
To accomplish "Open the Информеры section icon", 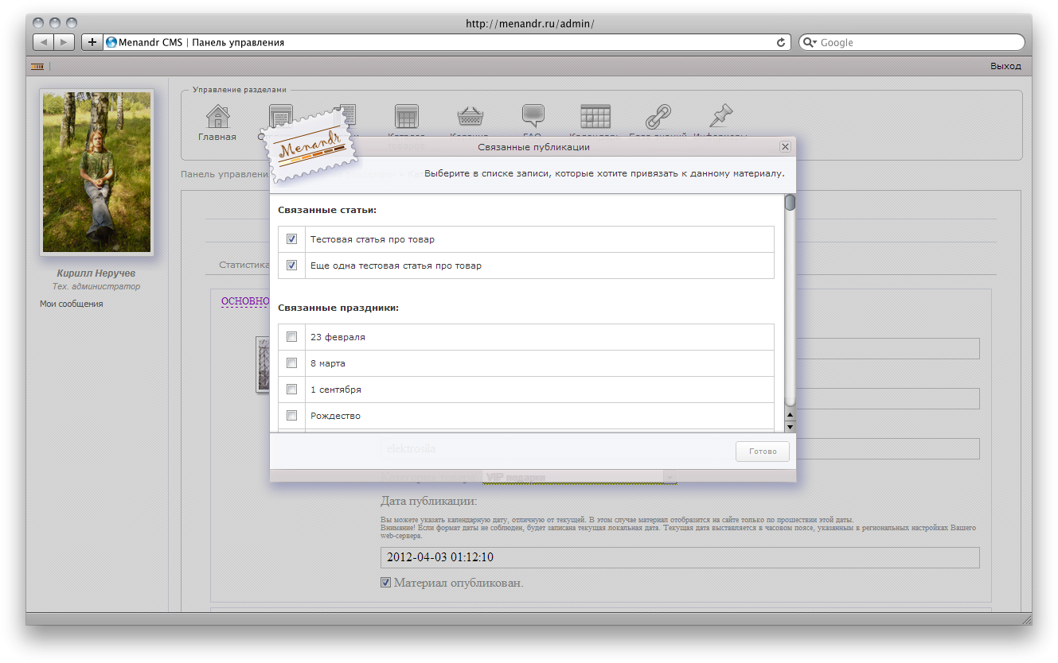I will 721,118.
